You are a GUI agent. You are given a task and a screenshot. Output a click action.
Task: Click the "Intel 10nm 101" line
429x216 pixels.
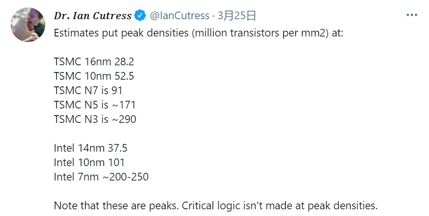[x=89, y=162]
